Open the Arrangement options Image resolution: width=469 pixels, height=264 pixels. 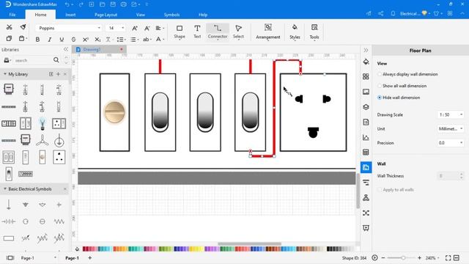click(x=268, y=32)
